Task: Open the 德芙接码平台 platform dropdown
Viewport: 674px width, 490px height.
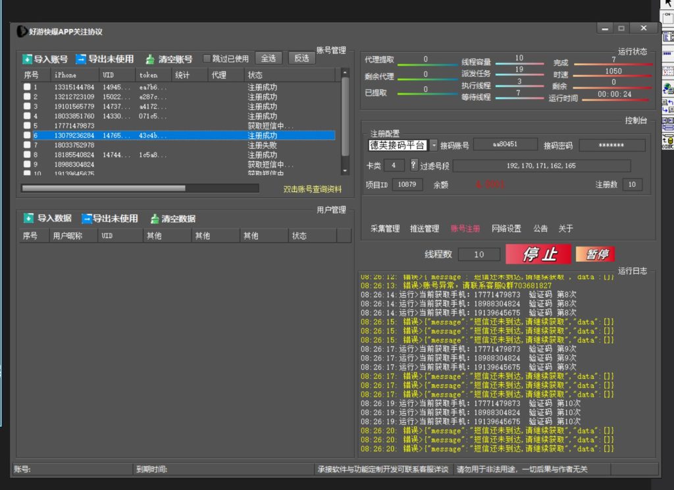Action: tap(434, 145)
